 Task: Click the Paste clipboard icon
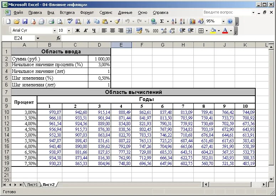(105, 21)
